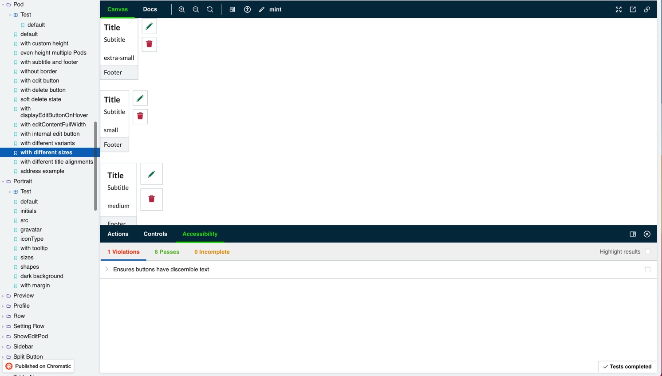The image size is (662, 376).
Task: Expand the discernible text violation details
Action: pyautogui.click(x=106, y=269)
